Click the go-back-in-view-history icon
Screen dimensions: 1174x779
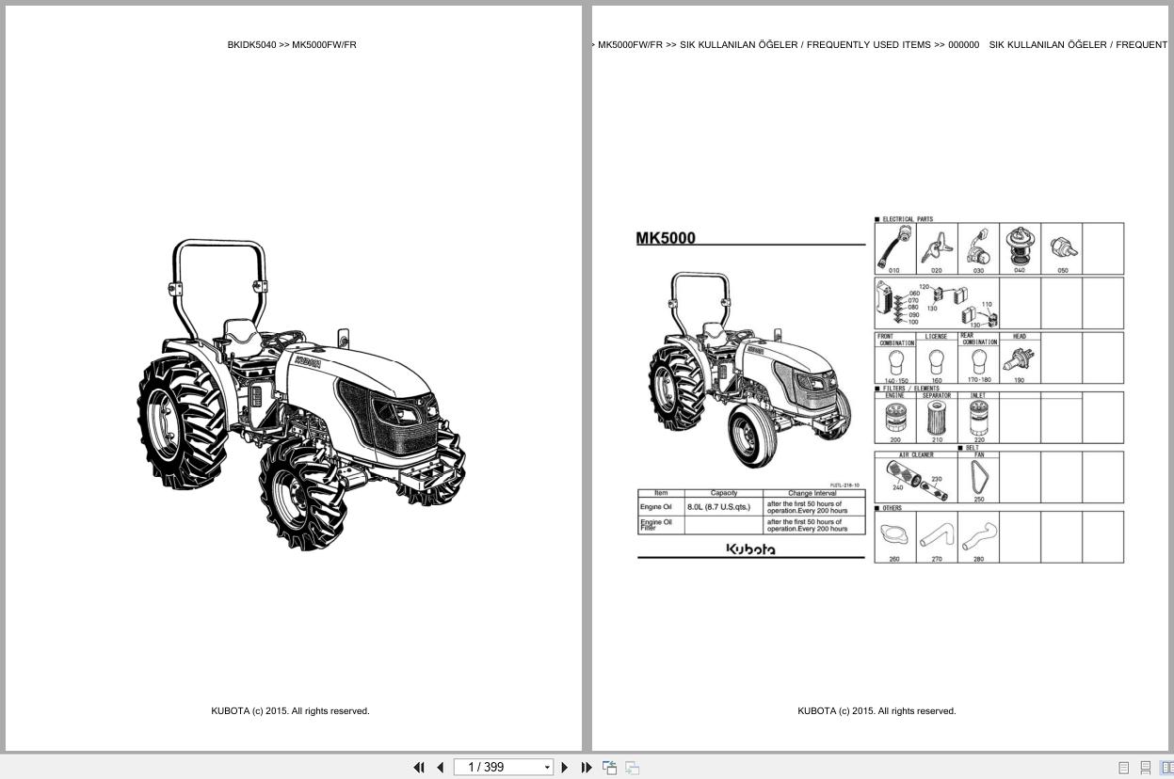click(x=610, y=768)
